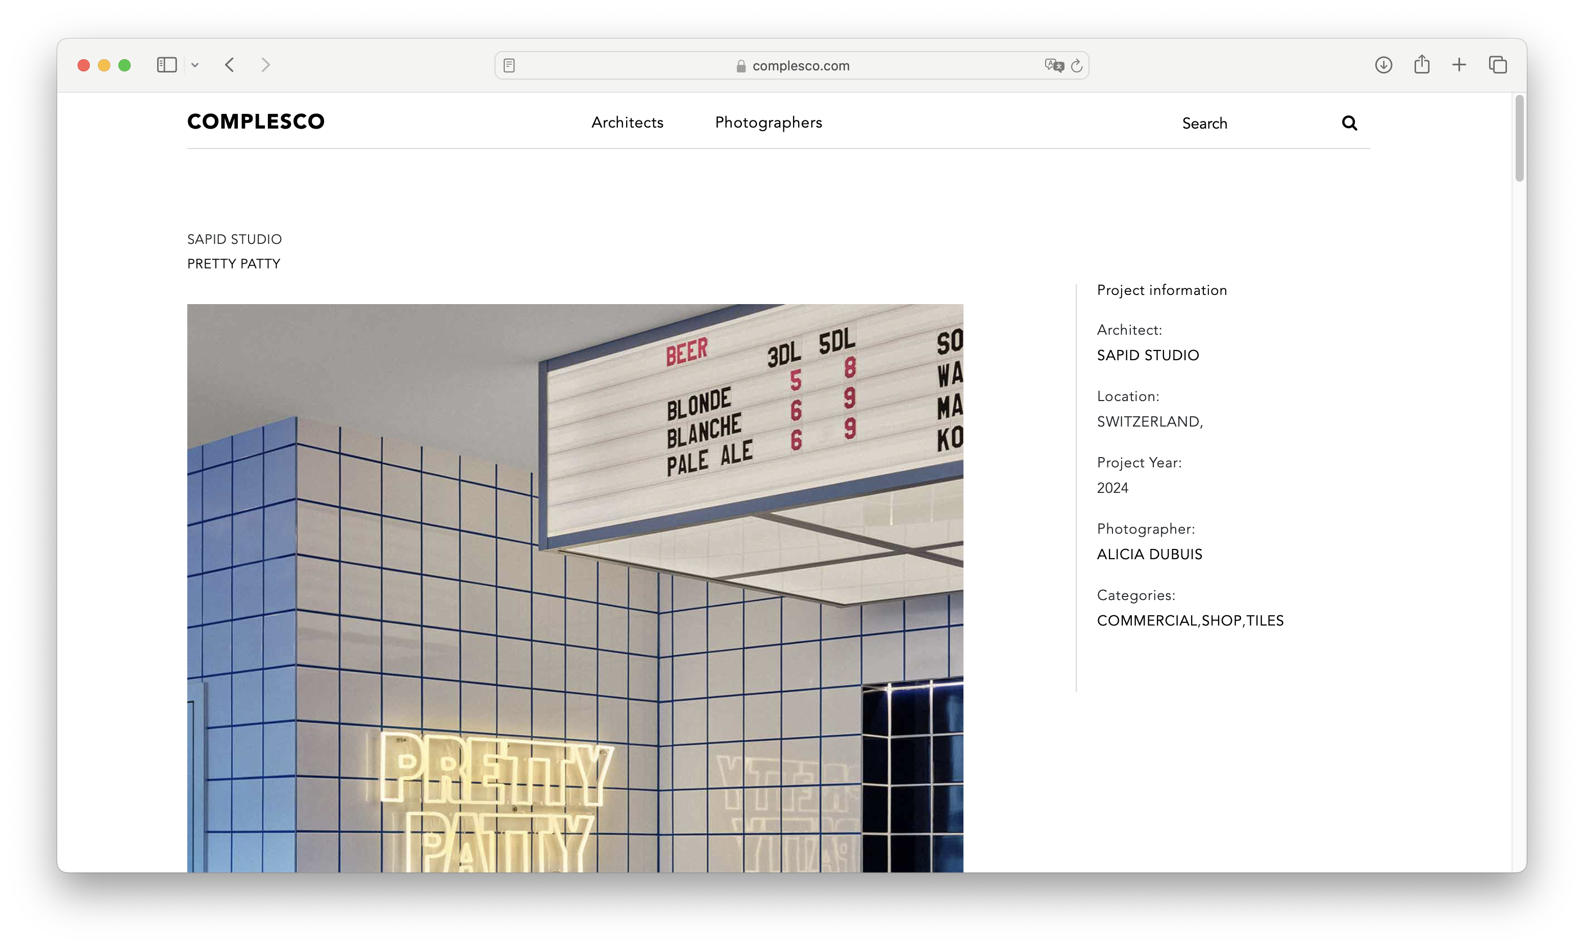Click the translate page icon
1584x948 pixels.
tap(1053, 65)
